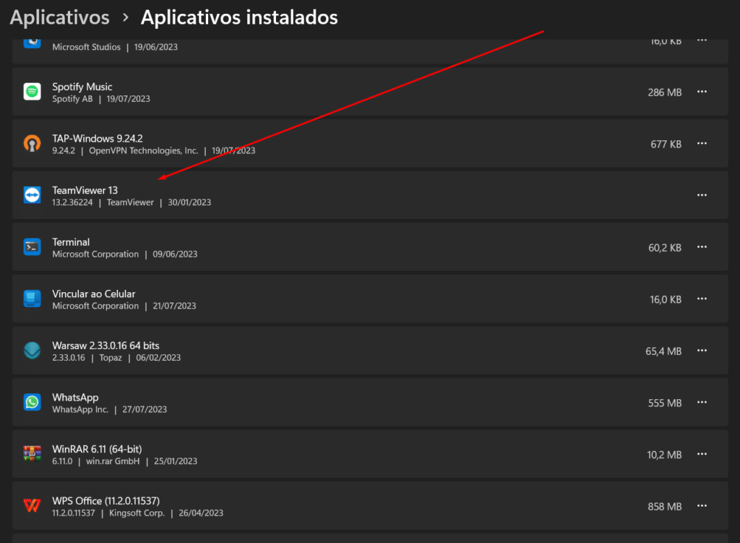Open the three-dot menu for WPS Office
The width and height of the screenshot is (740, 543).
[702, 505]
